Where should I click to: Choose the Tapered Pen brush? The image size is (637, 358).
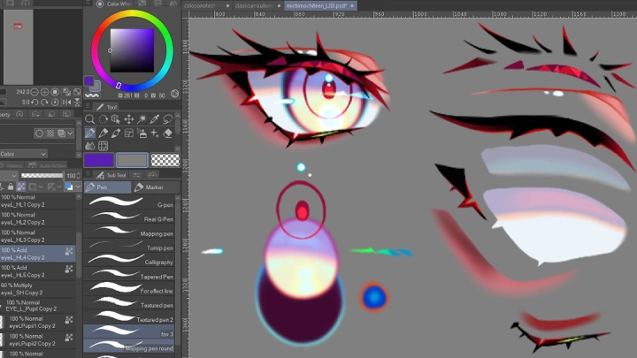(129, 274)
